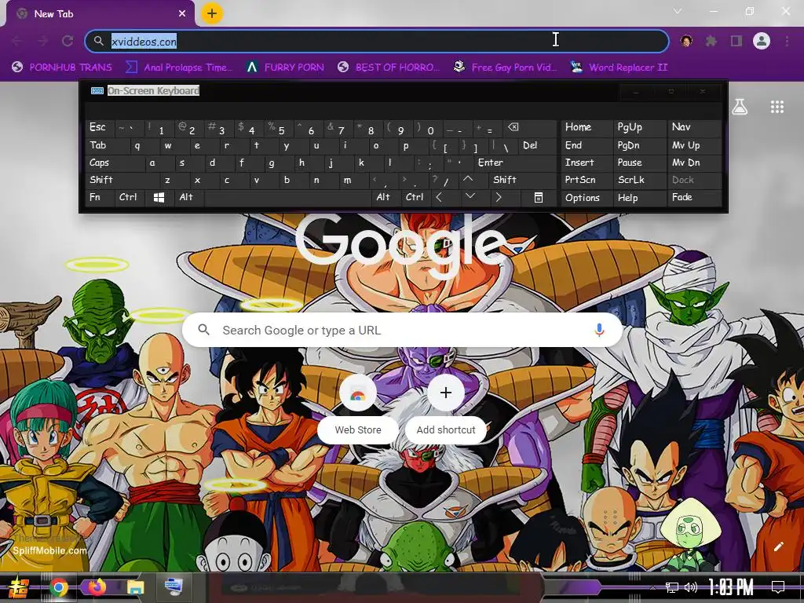Open Firefox from the taskbar

tap(97, 587)
